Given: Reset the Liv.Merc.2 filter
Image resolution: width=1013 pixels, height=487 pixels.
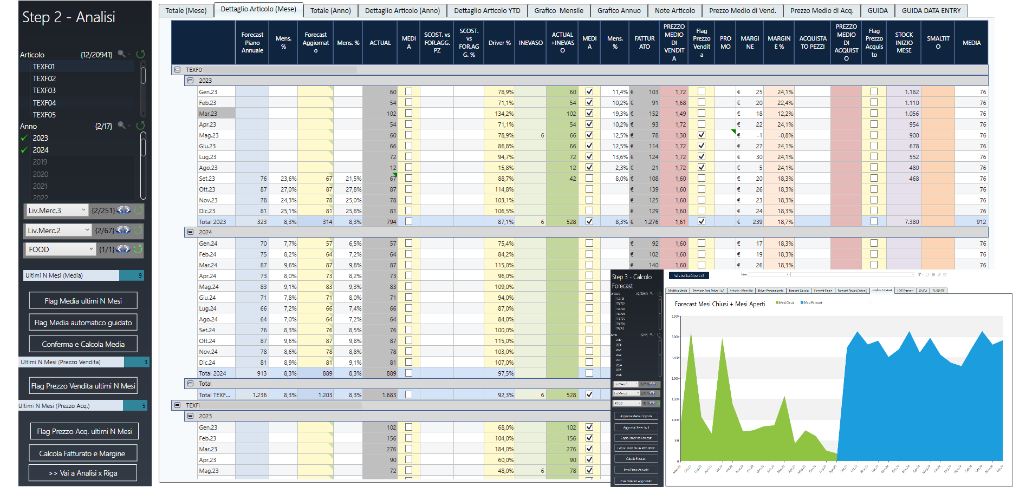Looking at the screenshot, I should [x=138, y=230].
